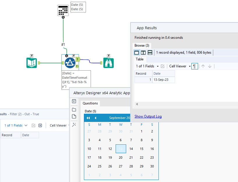The width and height of the screenshot is (238, 182).
Task: Click the Text Input tool's output anchor
Action: [39, 63]
